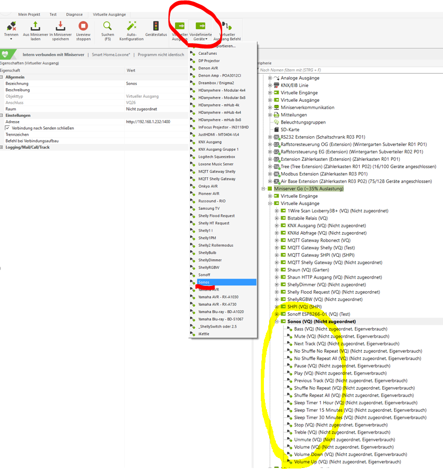Click Tree Extension device icon
This screenshot has height=469, width=443.
(x=276, y=166)
